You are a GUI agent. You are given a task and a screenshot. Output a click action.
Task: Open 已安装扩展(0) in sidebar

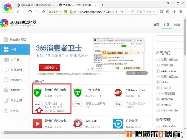(x=15, y=39)
